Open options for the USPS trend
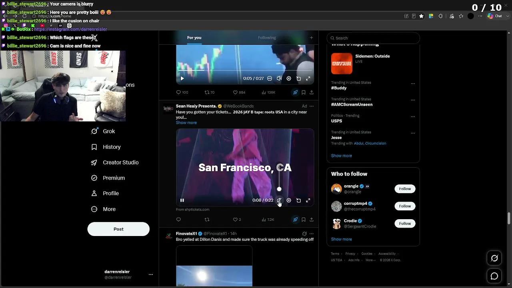This screenshot has width=512, height=288. (413, 116)
